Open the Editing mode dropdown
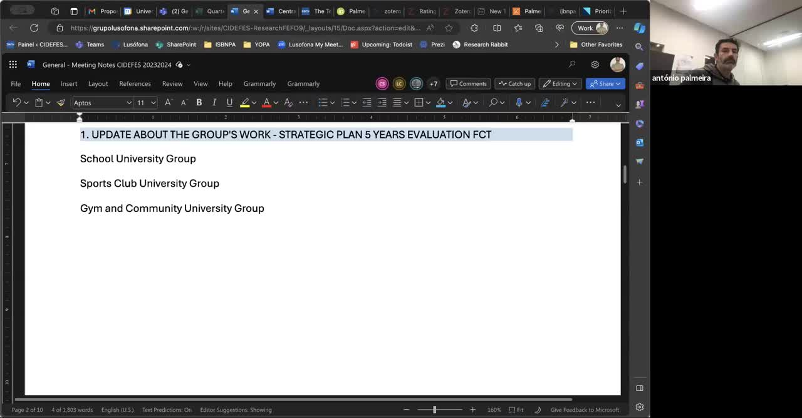 (560, 83)
